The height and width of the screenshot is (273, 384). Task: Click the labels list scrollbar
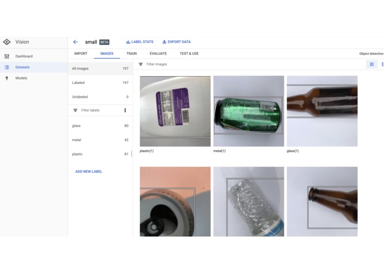[131, 154]
